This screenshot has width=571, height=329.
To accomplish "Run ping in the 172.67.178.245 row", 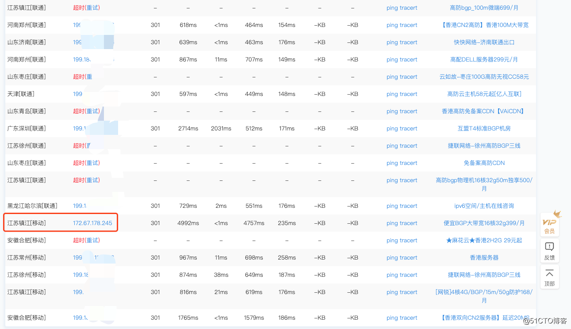I will 392,223.
